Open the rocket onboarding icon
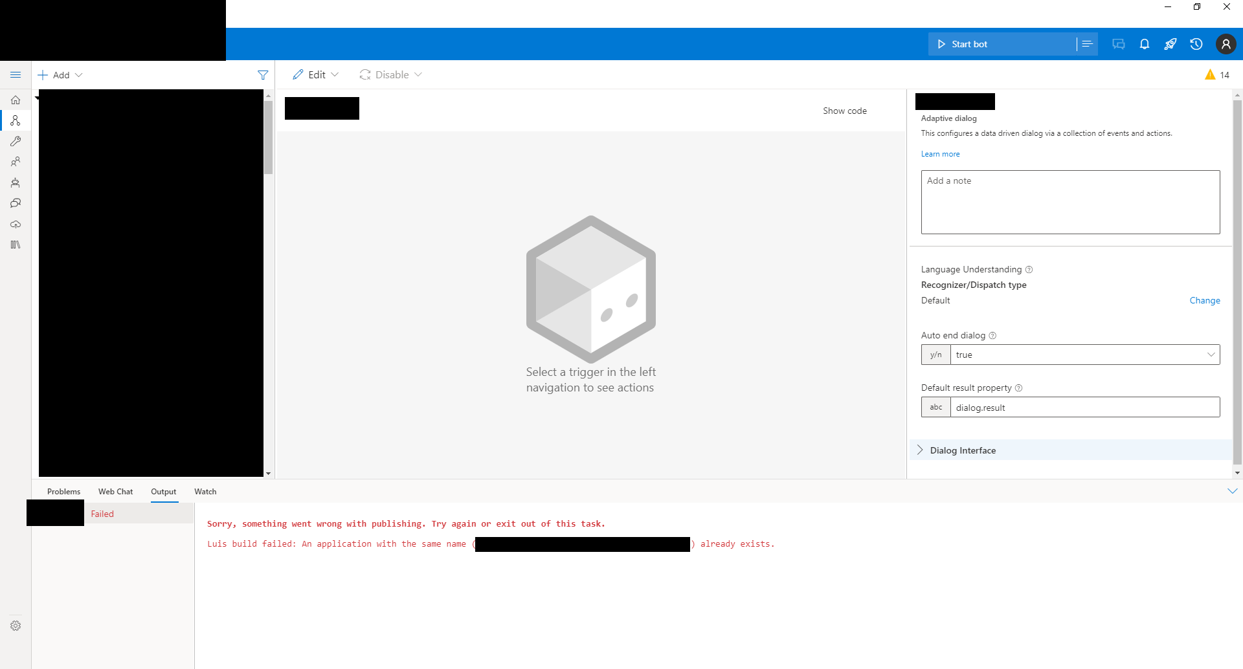This screenshot has width=1243, height=669. click(x=1170, y=43)
